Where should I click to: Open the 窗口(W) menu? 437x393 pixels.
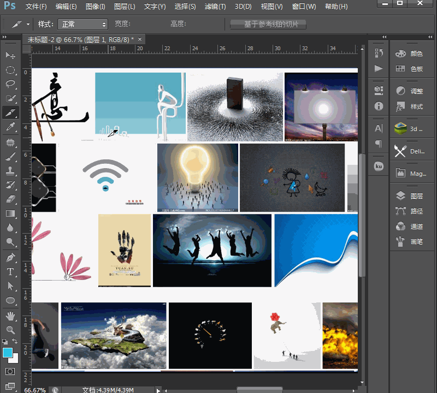click(x=304, y=7)
